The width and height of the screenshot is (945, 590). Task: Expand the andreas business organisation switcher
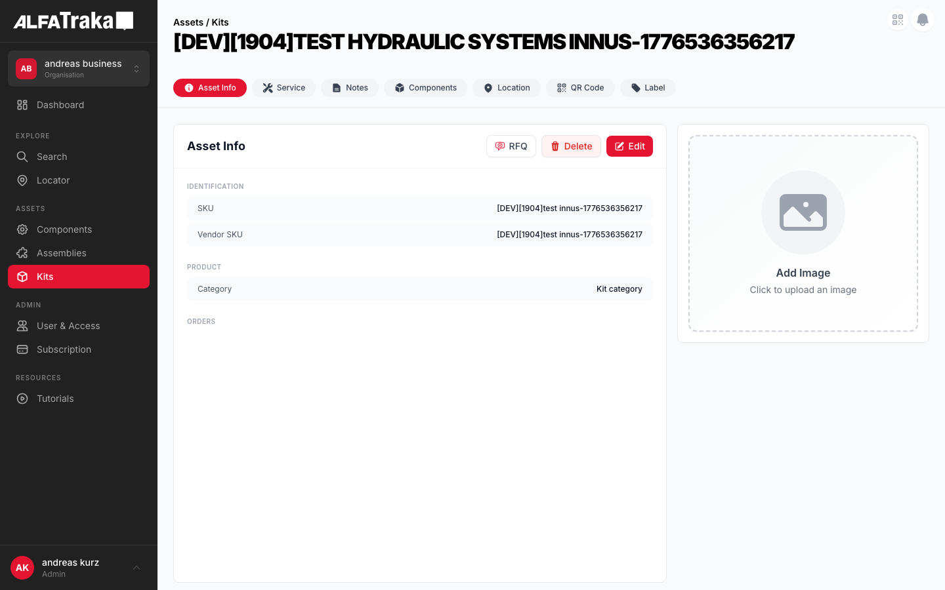pos(79,68)
